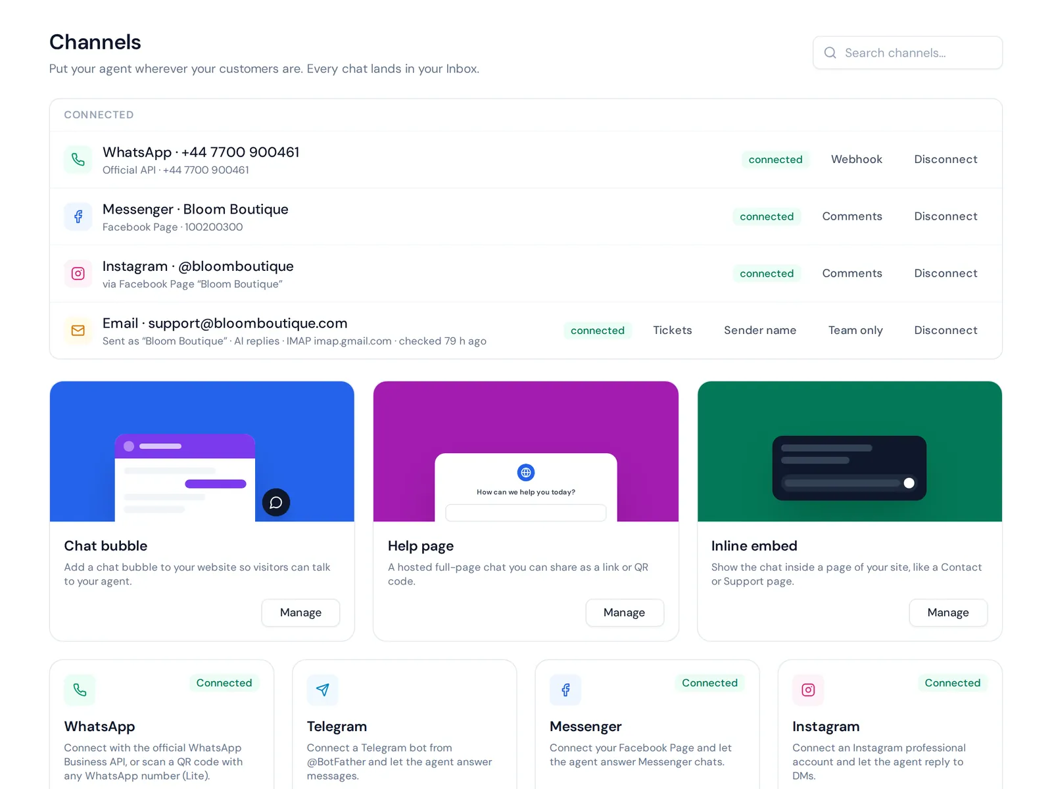Viewport: 1052px width, 789px height.
Task: Click the chat bubble icon in preview image
Action: click(276, 502)
